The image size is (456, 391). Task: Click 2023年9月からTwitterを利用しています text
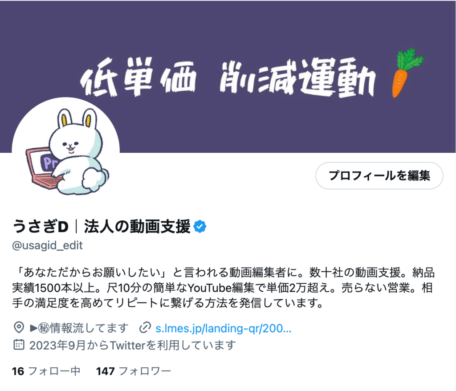[x=133, y=345]
